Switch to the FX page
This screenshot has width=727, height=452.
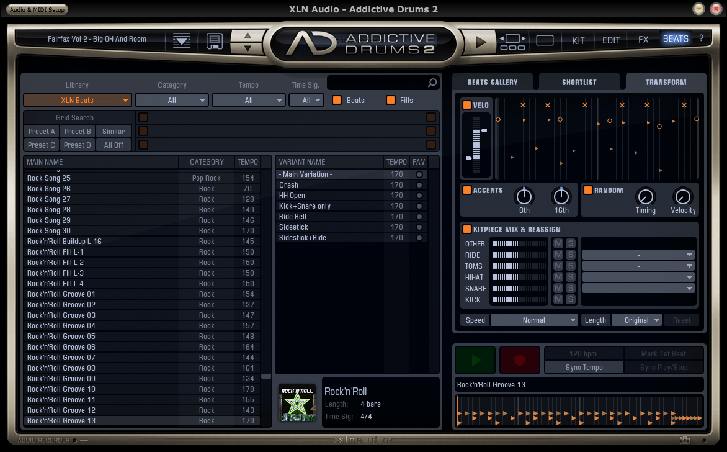(643, 40)
